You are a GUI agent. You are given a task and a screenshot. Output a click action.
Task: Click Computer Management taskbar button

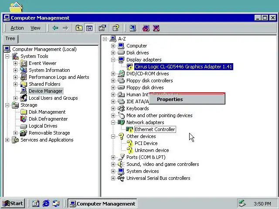tap(102, 203)
